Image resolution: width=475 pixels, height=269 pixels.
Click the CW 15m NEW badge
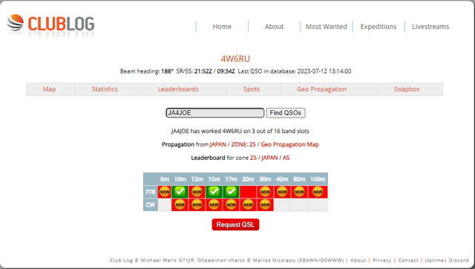click(214, 204)
